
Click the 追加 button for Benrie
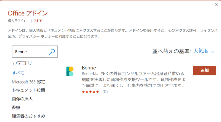coord(204,70)
